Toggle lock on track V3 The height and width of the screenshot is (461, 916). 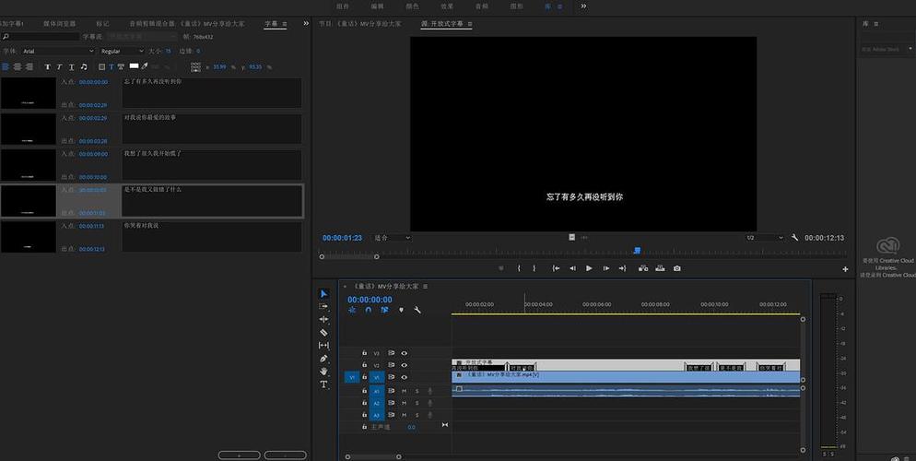(364, 353)
